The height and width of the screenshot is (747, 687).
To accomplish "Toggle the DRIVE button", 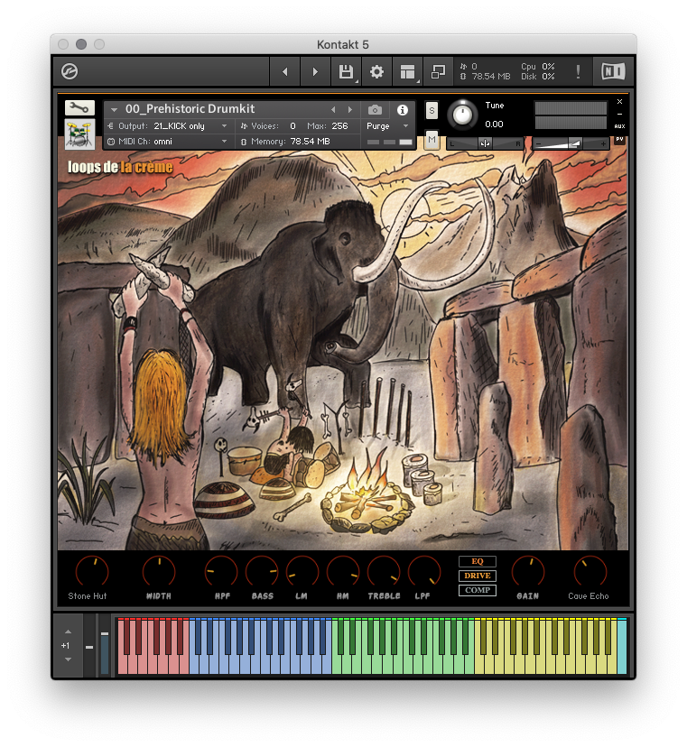I will point(478,576).
